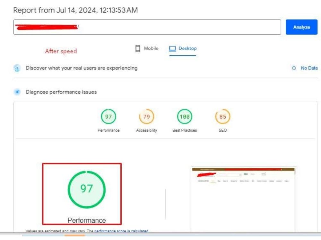This screenshot has width=321, height=240.
Task: Jump to the Best Practices 100 gauge
Action: [185, 116]
